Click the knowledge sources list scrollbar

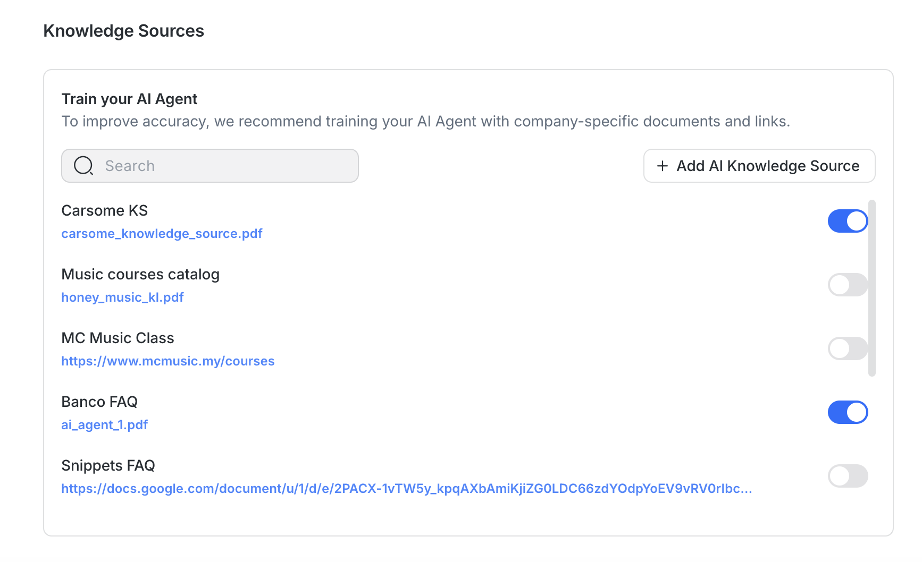[871, 288]
